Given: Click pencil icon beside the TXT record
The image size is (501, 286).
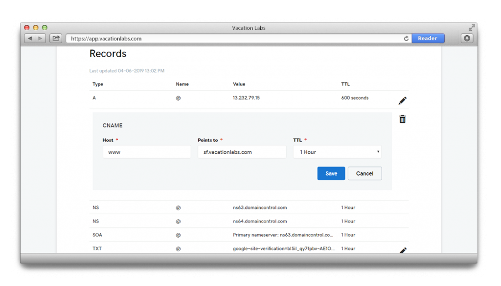Looking at the screenshot, I should (x=403, y=250).
